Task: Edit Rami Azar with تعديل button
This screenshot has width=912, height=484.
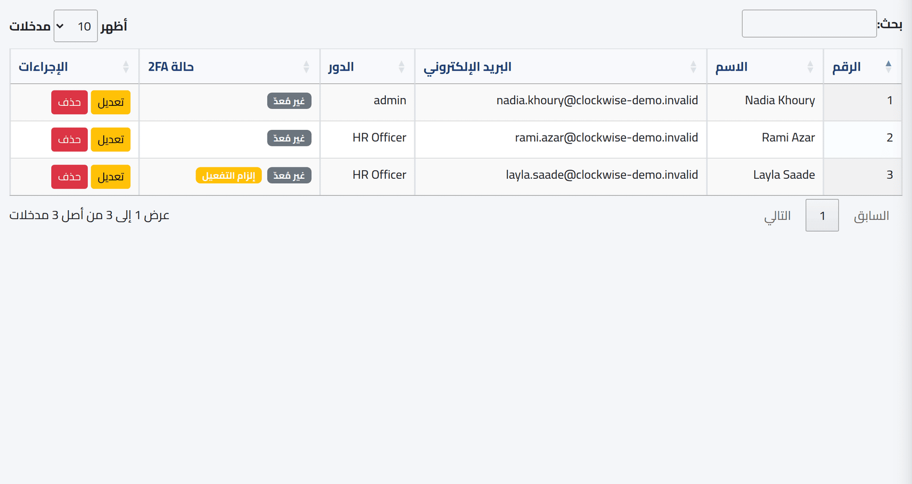Action: click(x=111, y=140)
